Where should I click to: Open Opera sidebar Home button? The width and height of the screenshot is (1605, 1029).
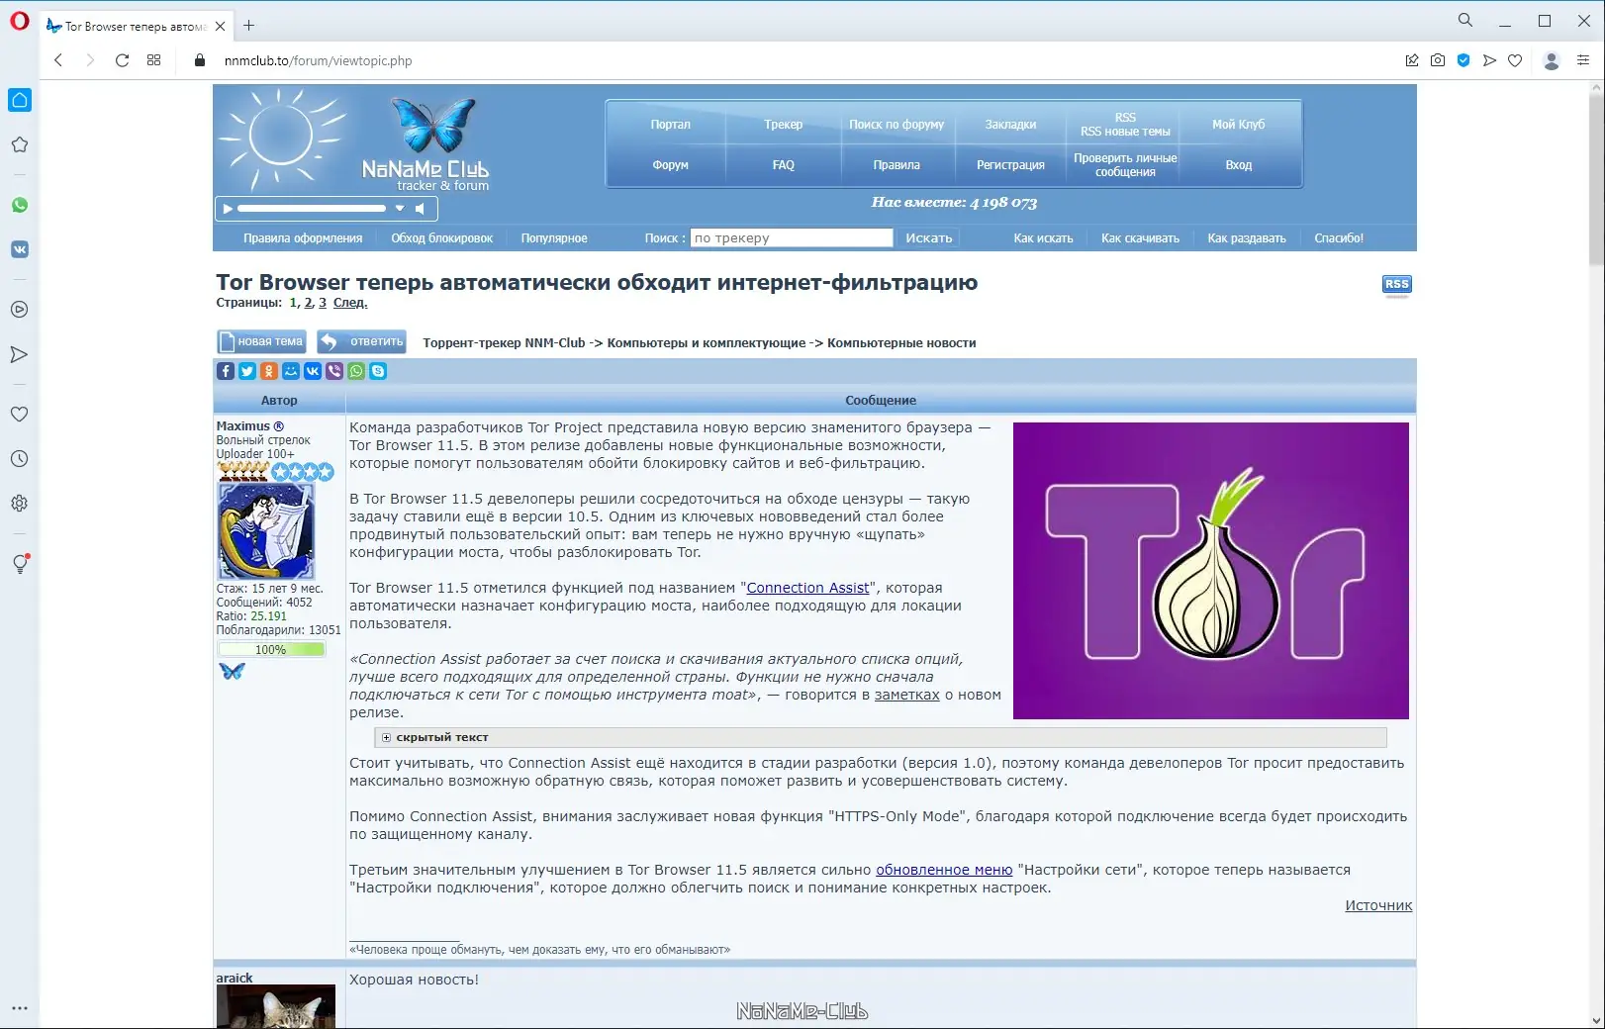click(x=20, y=100)
